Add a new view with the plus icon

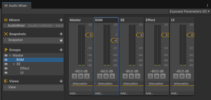61,81
